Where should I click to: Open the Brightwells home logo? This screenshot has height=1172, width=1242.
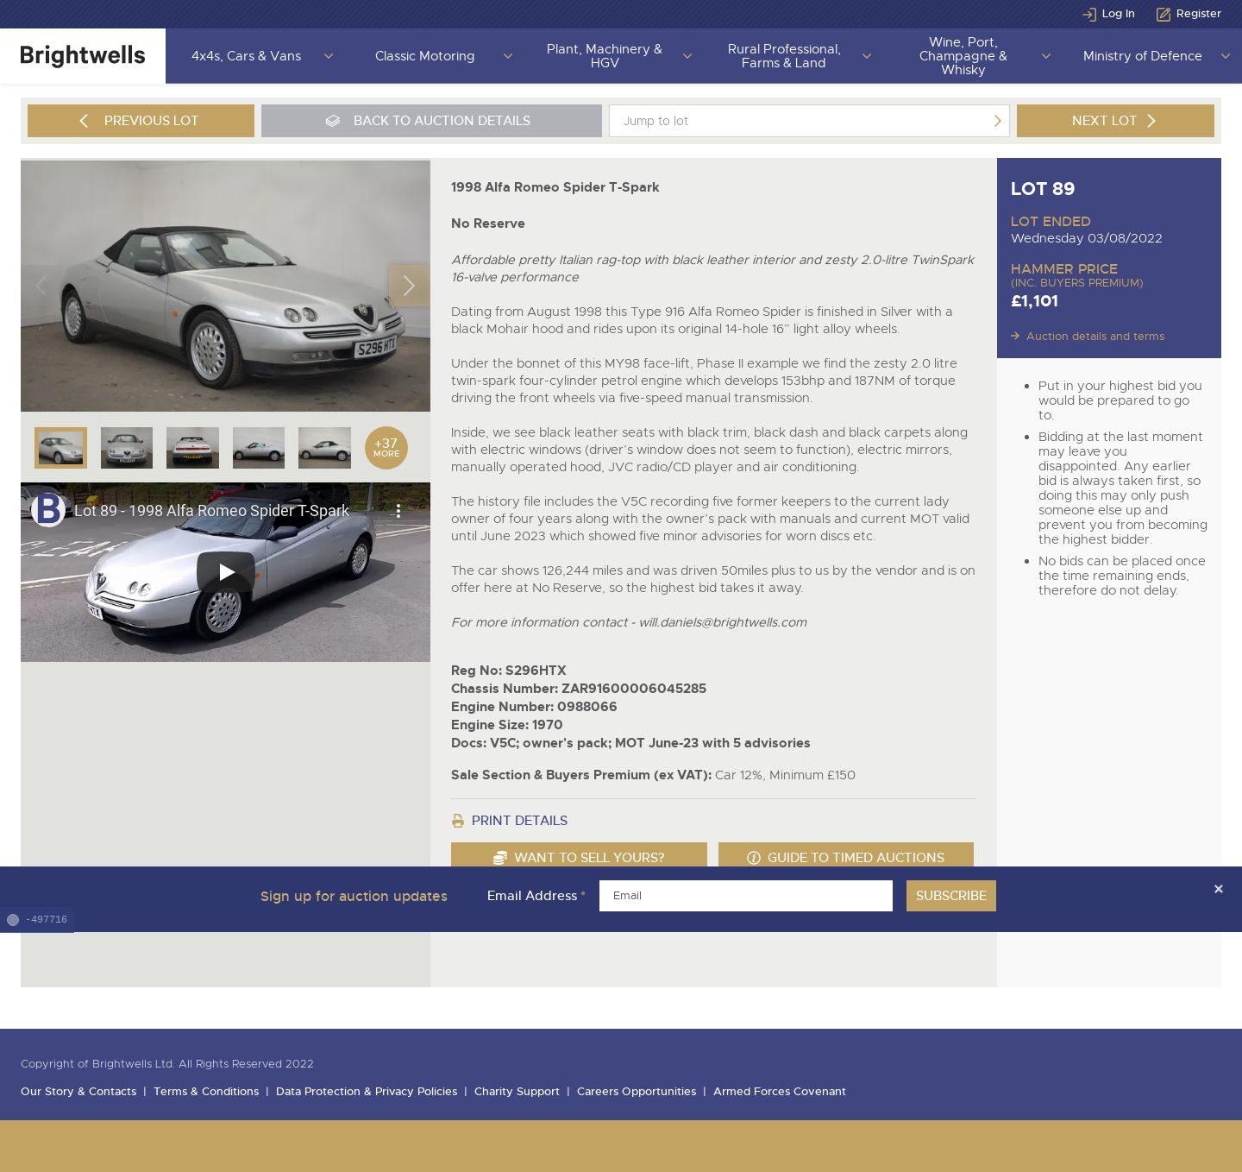(x=83, y=56)
